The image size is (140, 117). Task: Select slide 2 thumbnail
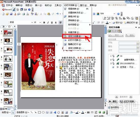coord(8,41)
